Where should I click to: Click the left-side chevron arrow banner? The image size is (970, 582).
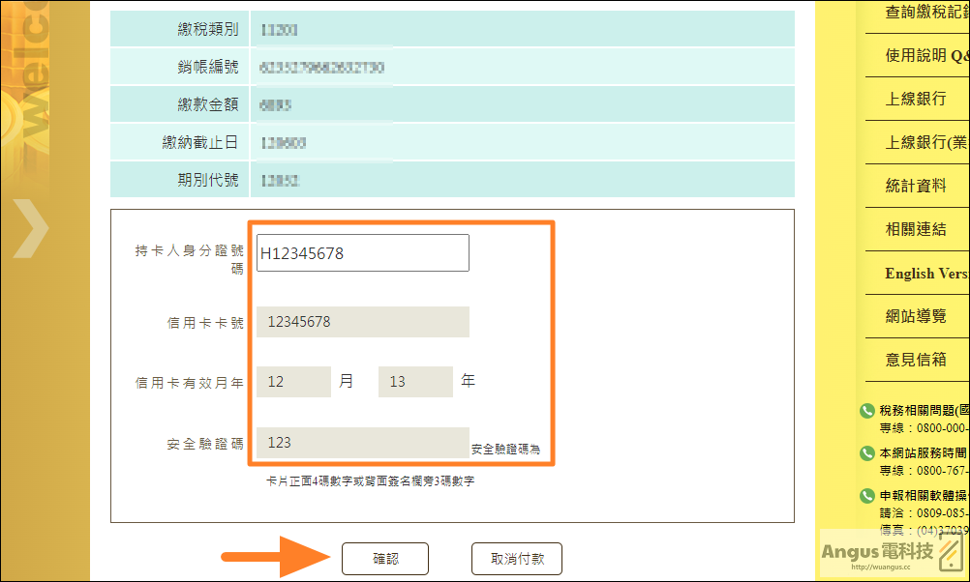29,228
